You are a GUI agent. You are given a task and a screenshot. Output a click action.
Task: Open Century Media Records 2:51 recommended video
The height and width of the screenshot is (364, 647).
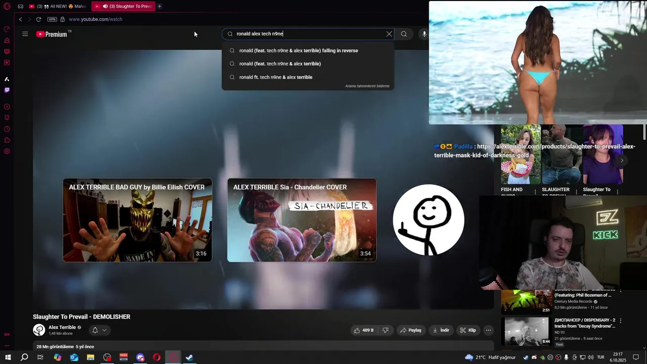526,301
